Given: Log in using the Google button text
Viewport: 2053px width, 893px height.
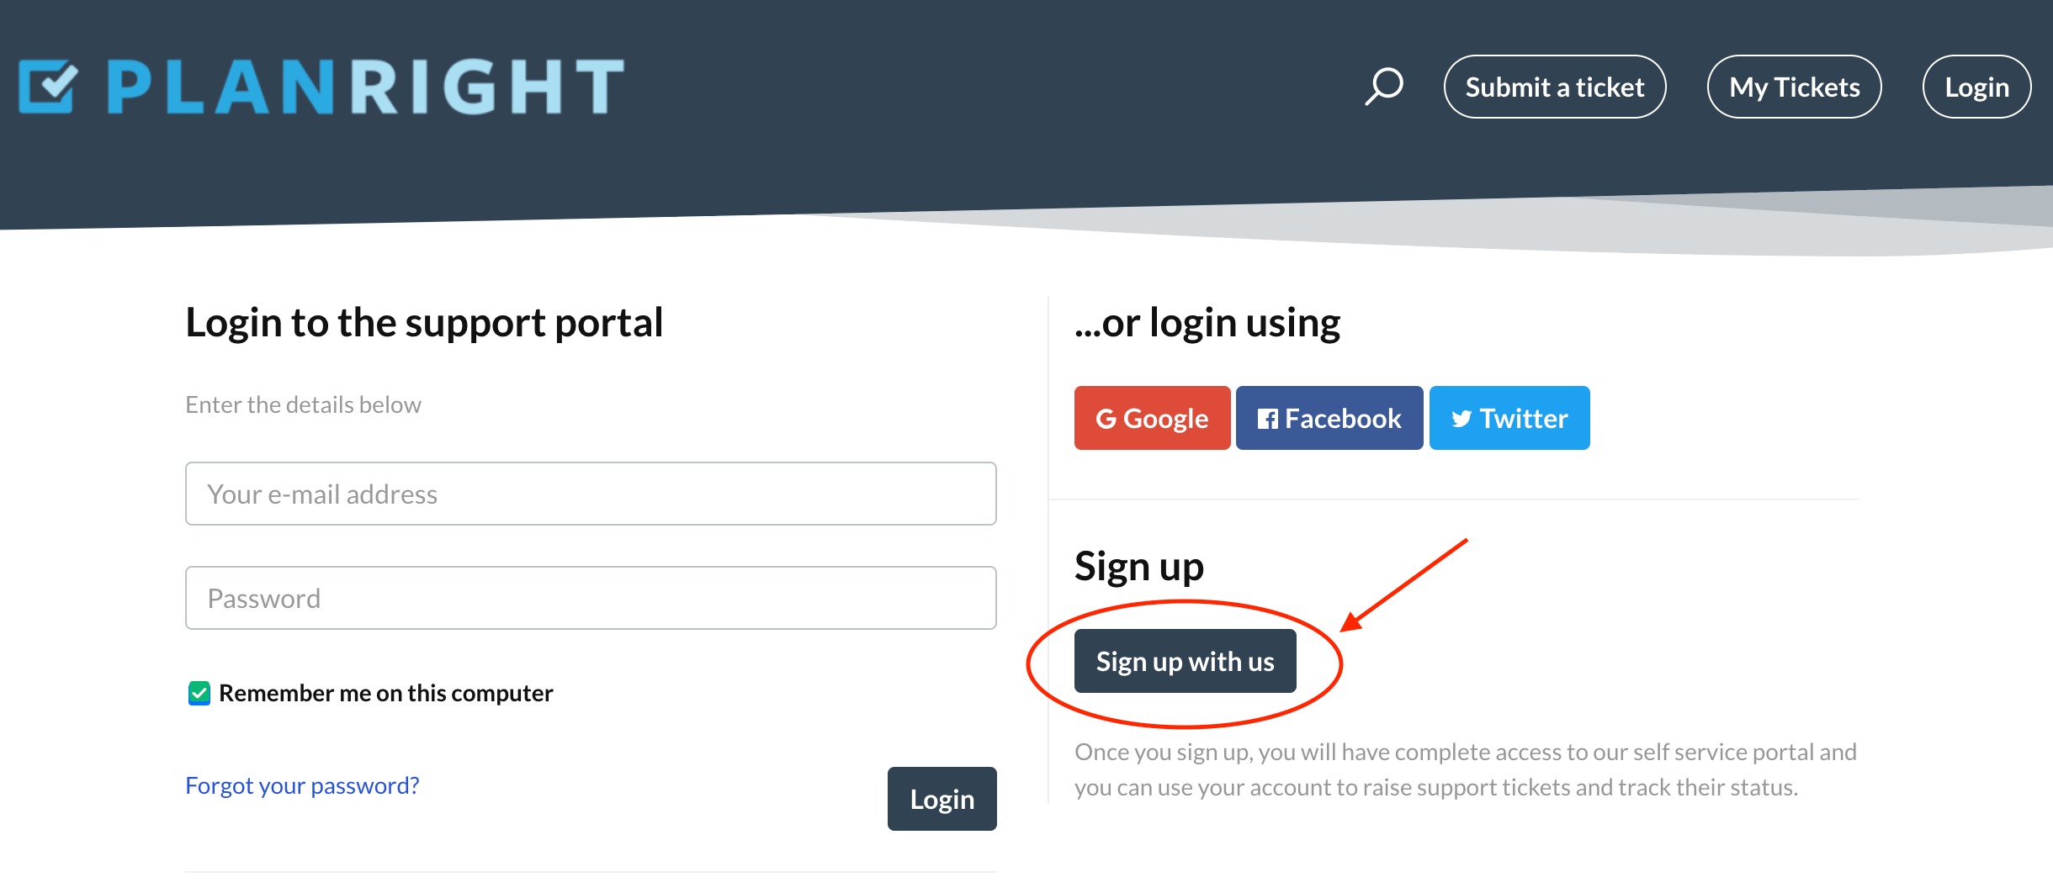Looking at the screenshot, I should pyautogui.click(x=1165, y=419).
